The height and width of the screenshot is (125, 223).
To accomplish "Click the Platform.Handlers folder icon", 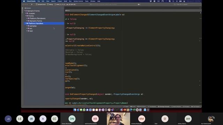I will pos(27,23).
